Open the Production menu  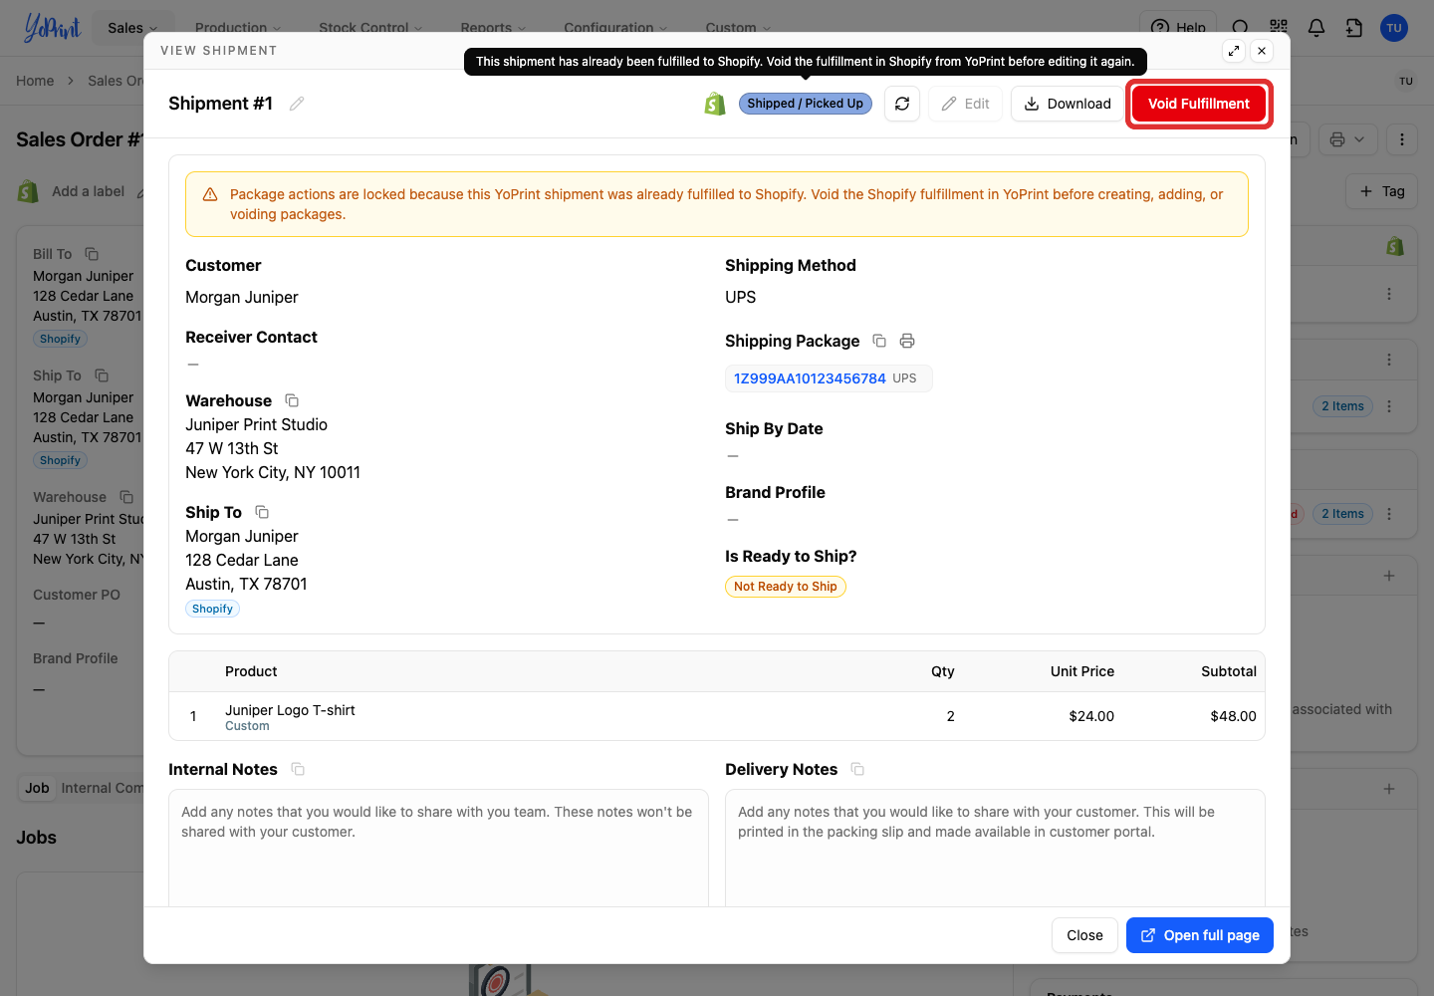pyautogui.click(x=238, y=28)
